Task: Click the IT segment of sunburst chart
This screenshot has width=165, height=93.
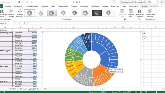Action: (88, 46)
